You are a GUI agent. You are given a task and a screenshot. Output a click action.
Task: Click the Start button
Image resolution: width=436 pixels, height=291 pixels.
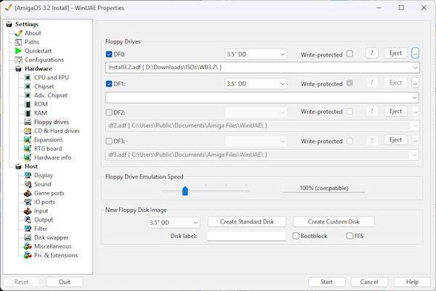326,282
